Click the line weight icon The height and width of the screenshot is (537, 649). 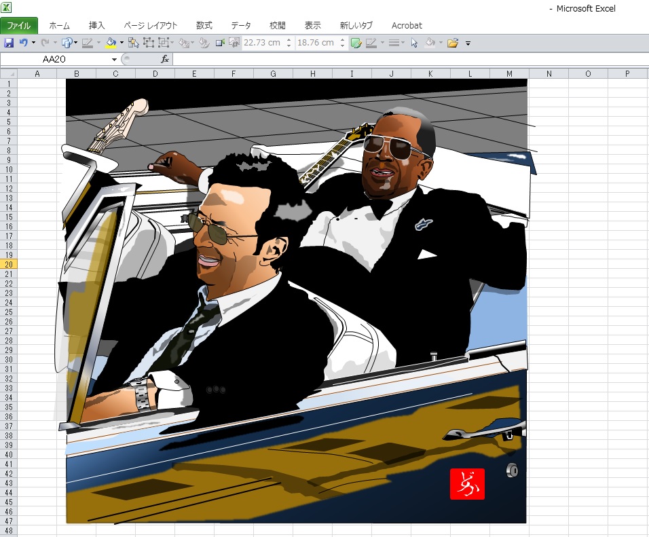[394, 43]
